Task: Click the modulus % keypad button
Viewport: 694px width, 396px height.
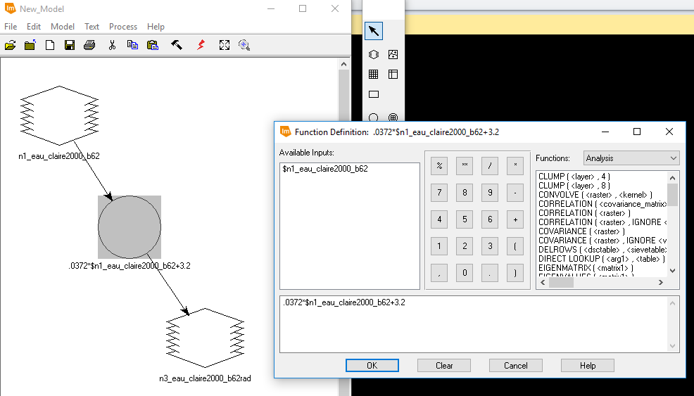Action: click(x=439, y=166)
